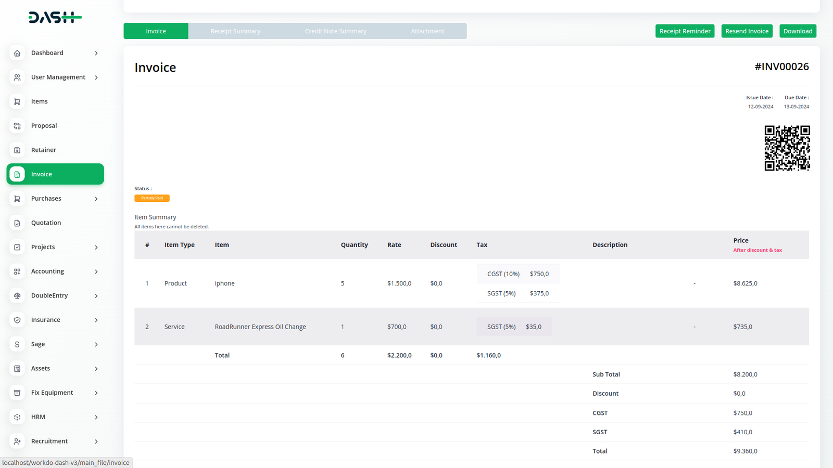
Task: Click the User Management people icon
Action: click(17, 77)
